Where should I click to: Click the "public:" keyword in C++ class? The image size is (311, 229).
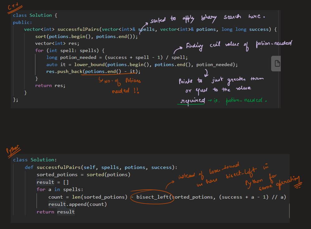[22, 22]
